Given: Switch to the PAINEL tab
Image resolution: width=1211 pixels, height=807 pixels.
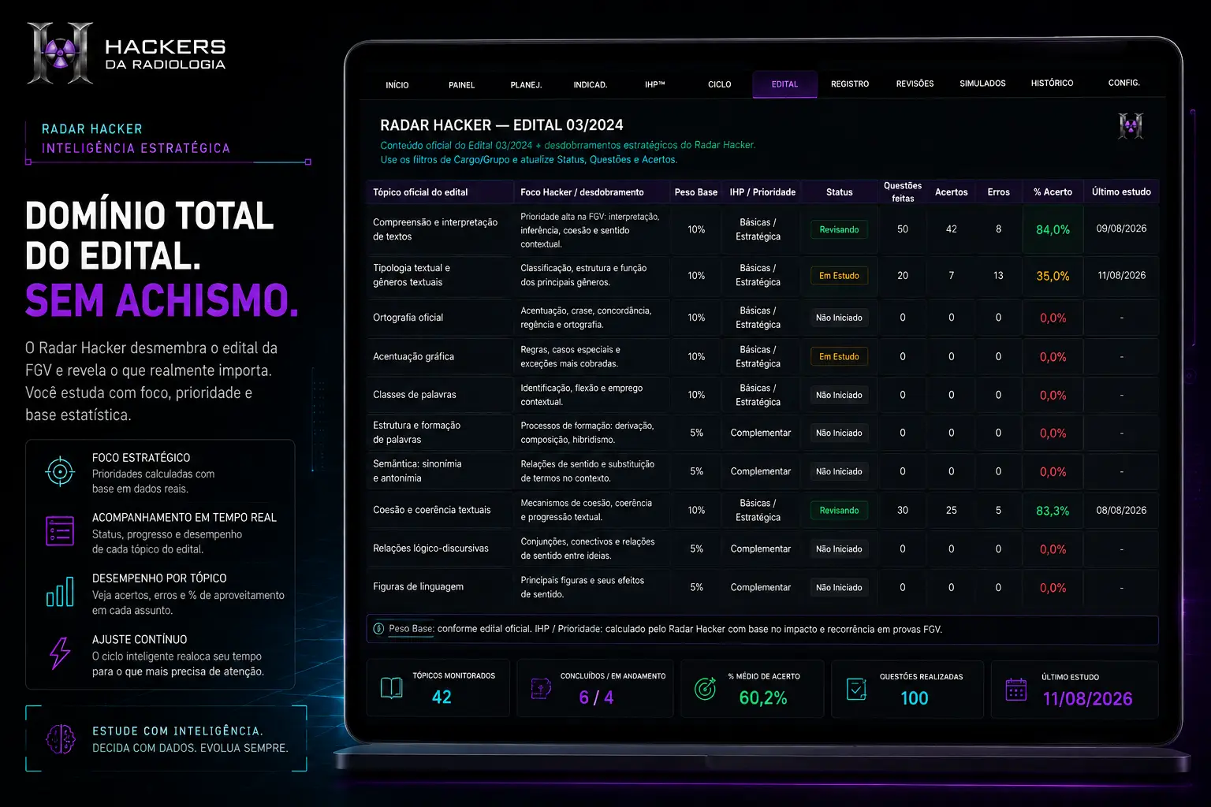Looking at the screenshot, I should 462,85.
